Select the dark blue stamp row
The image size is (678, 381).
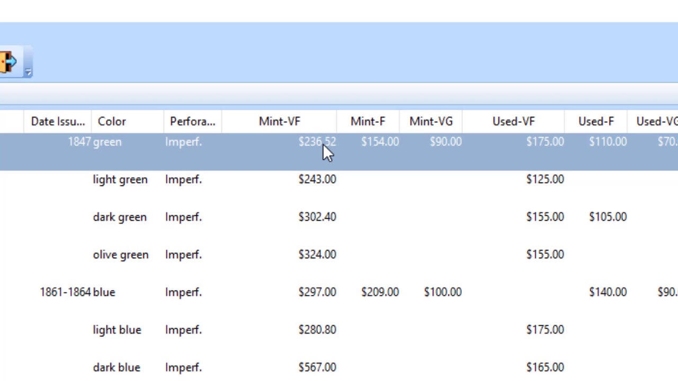pyautogui.click(x=117, y=367)
